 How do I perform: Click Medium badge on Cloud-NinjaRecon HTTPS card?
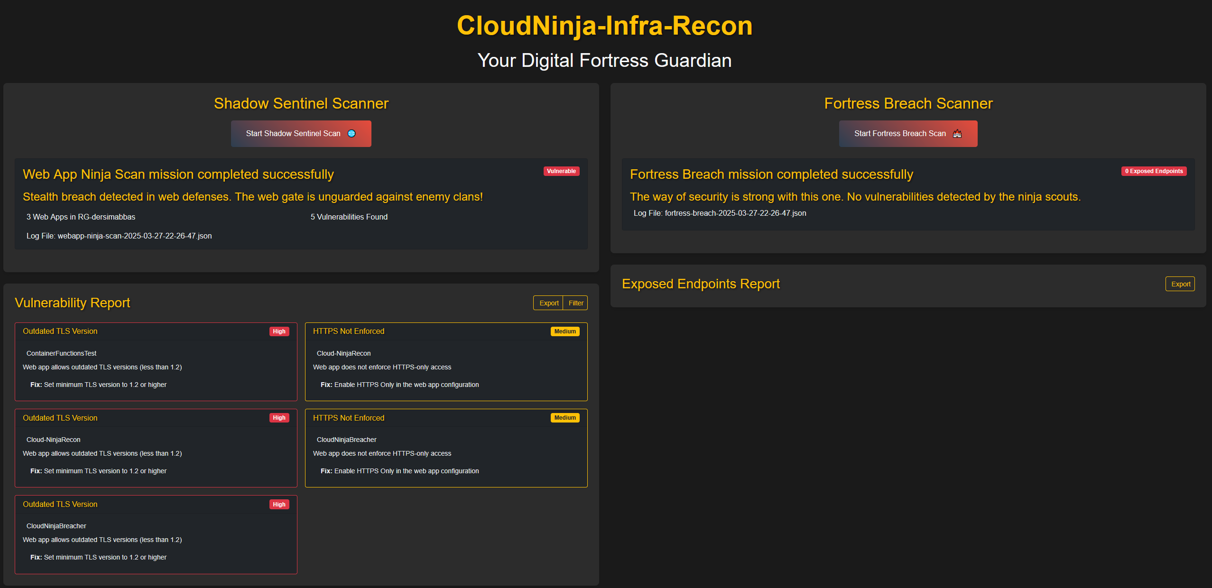point(565,331)
